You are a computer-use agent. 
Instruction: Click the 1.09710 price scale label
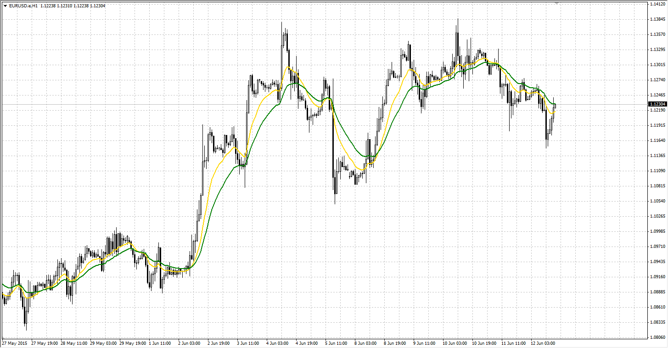(657, 247)
